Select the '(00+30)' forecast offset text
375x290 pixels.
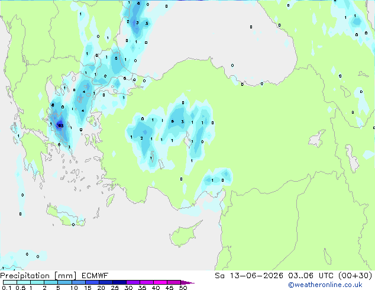click(x=355, y=276)
